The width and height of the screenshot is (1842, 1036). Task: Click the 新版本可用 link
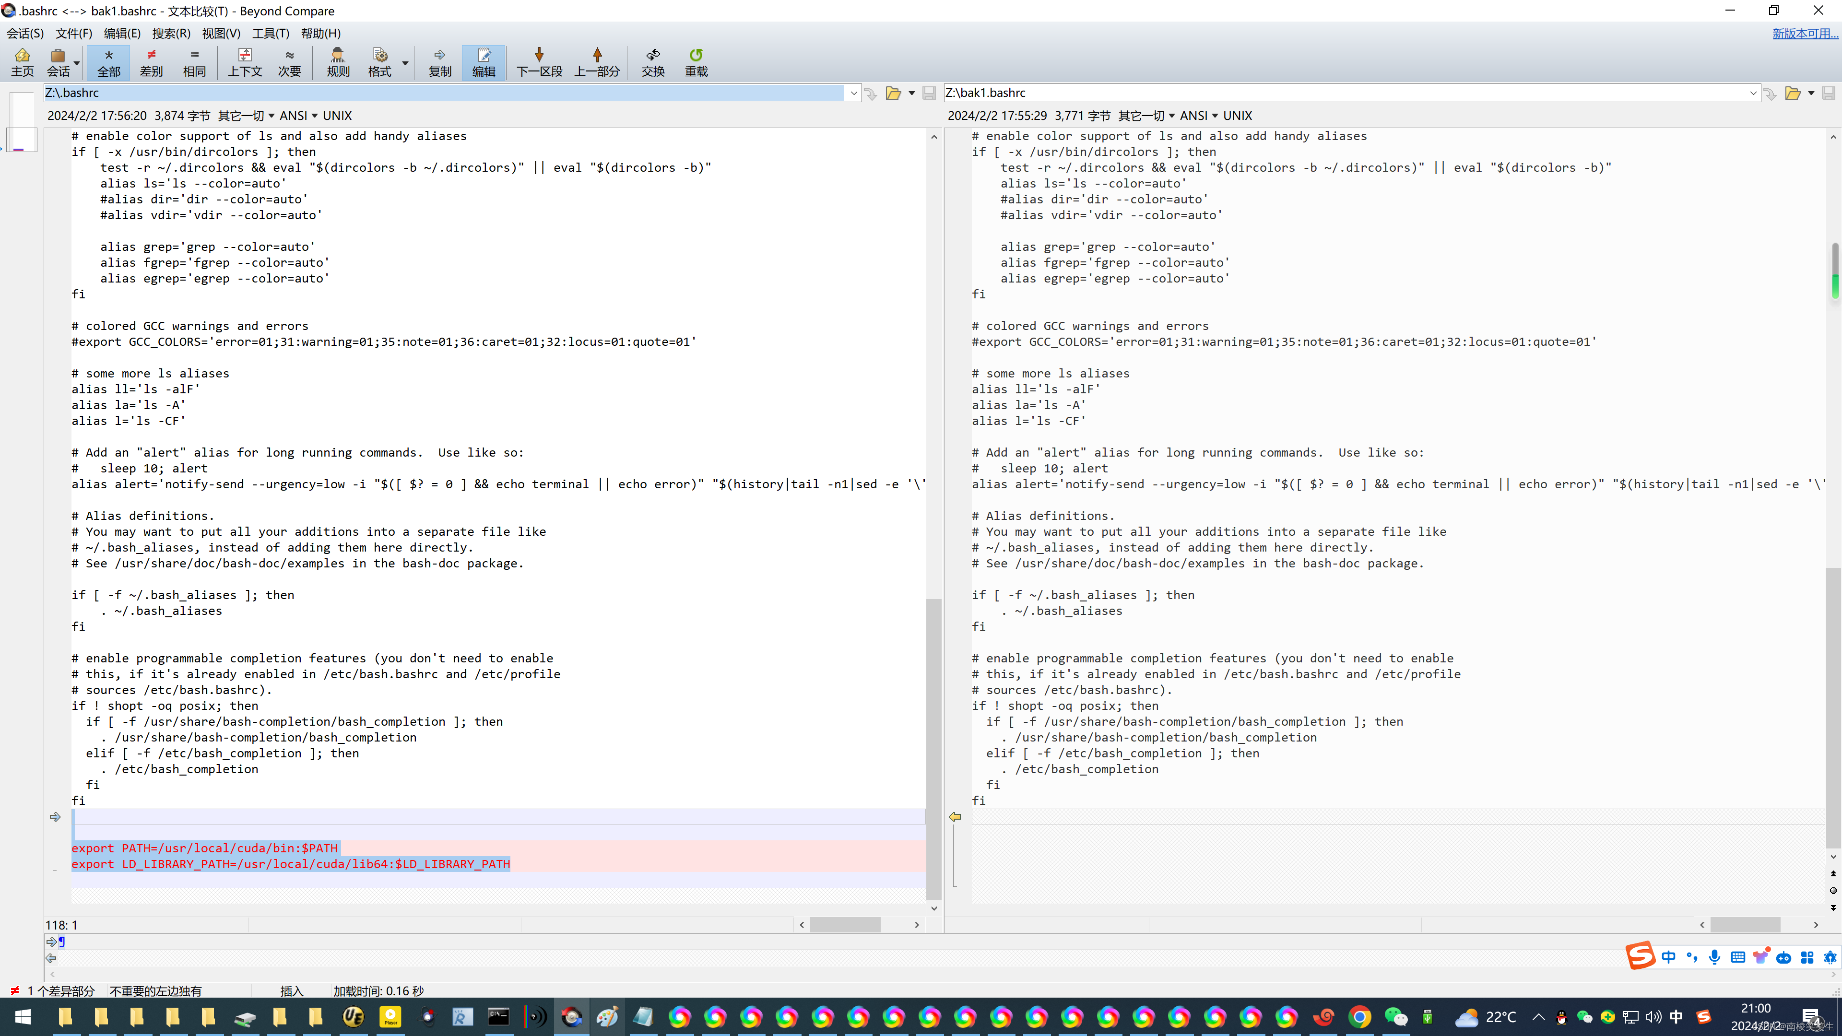pos(1805,33)
